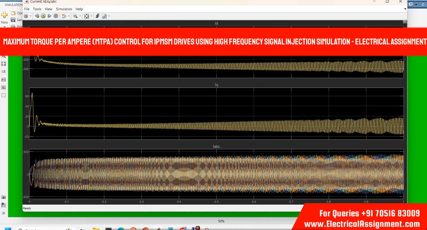This screenshot has height=230, width=427.
Task: Select the Zoom magnifier tool
Action: coord(75,16)
